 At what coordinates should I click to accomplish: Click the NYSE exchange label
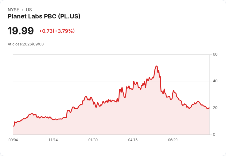click(14, 10)
